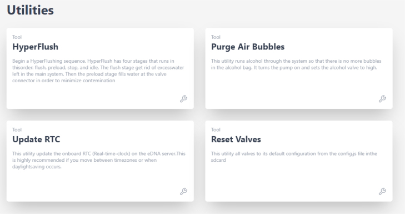Click the Update RTC description paragraph

coord(99,160)
